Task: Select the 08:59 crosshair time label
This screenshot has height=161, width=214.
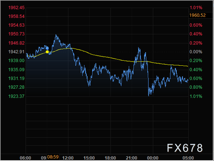Action: pos(53,157)
